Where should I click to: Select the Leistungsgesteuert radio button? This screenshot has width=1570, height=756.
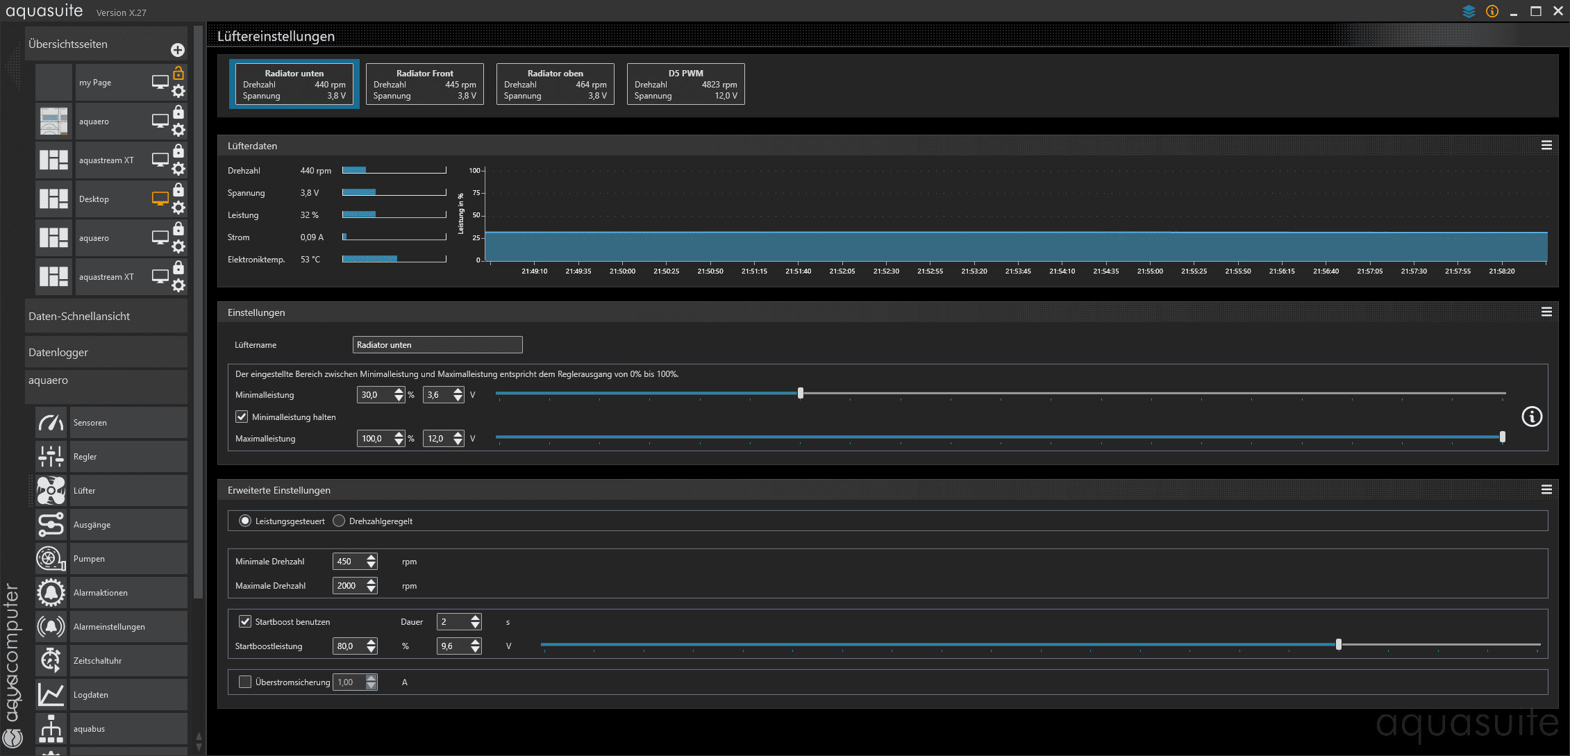(x=245, y=521)
